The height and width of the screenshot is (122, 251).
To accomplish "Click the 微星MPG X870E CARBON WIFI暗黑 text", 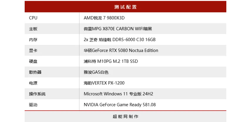I will point(118,29).
